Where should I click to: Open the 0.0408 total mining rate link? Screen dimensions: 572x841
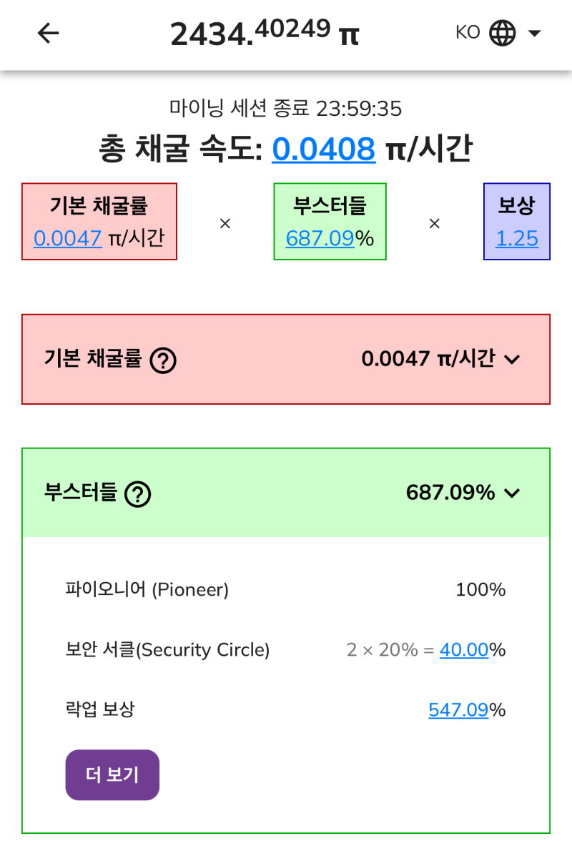(x=323, y=149)
